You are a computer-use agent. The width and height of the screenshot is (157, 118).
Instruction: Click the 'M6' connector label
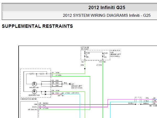(x=150, y=106)
